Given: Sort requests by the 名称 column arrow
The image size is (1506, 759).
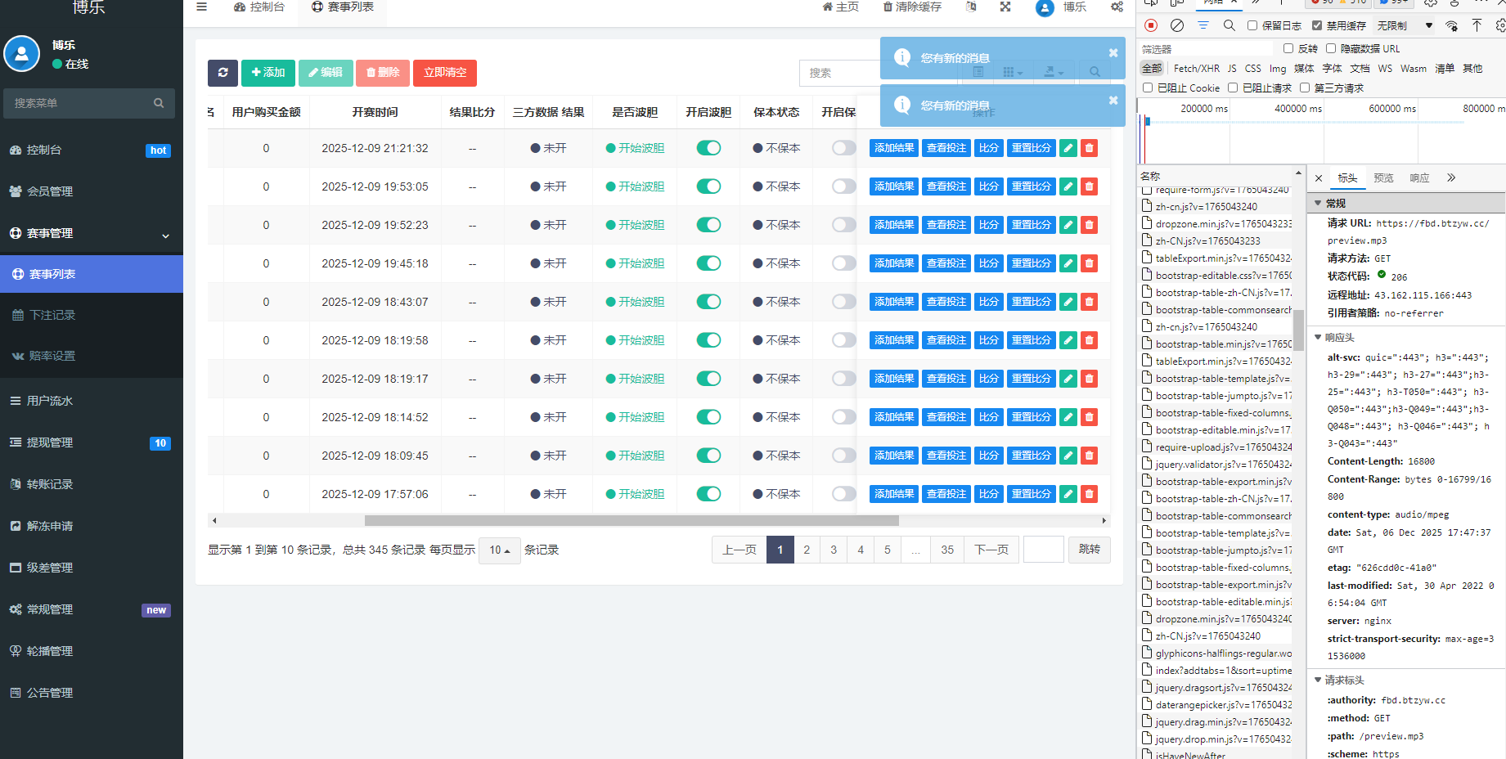Looking at the screenshot, I should 1297,173.
